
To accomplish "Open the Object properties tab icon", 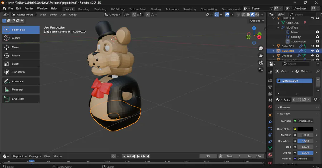I will [270, 116].
